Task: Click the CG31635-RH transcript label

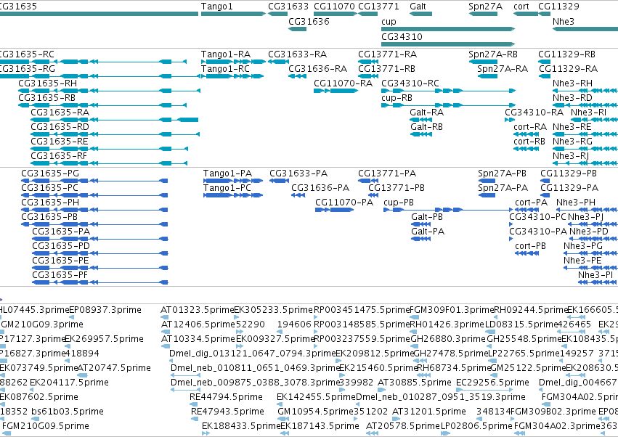Action: coord(47,83)
